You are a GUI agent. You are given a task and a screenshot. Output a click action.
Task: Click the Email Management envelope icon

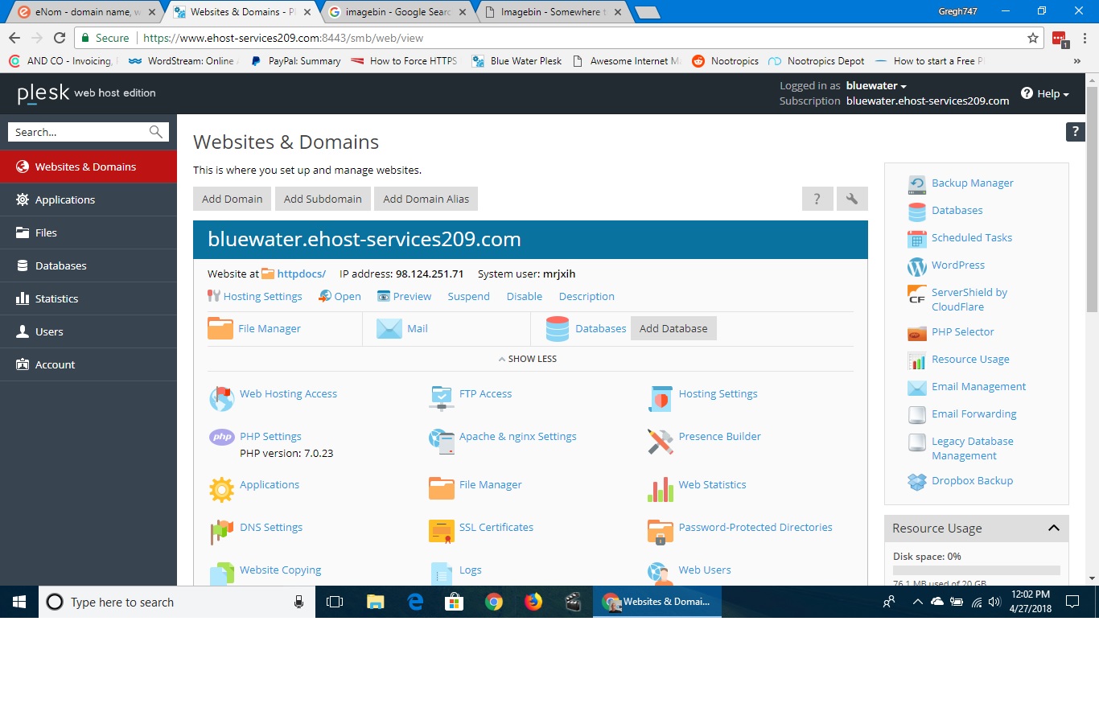click(917, 388)
